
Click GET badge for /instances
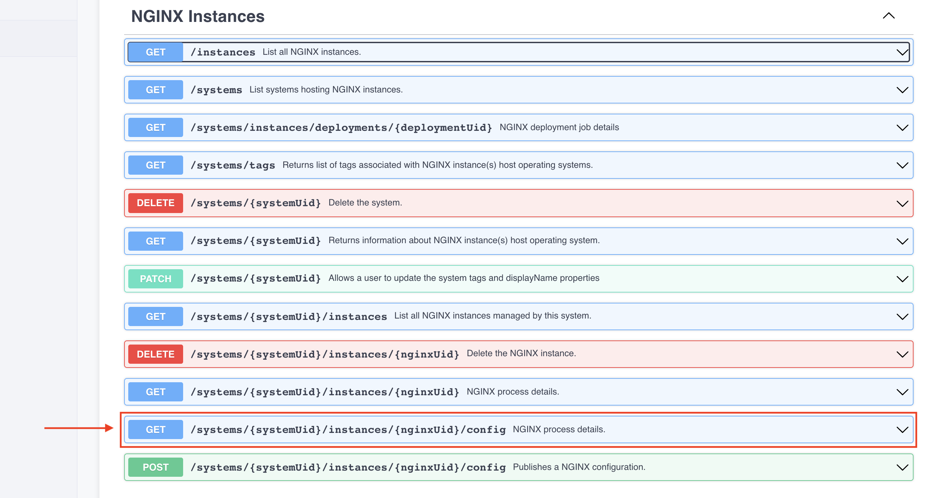click(x=156, y=52)
